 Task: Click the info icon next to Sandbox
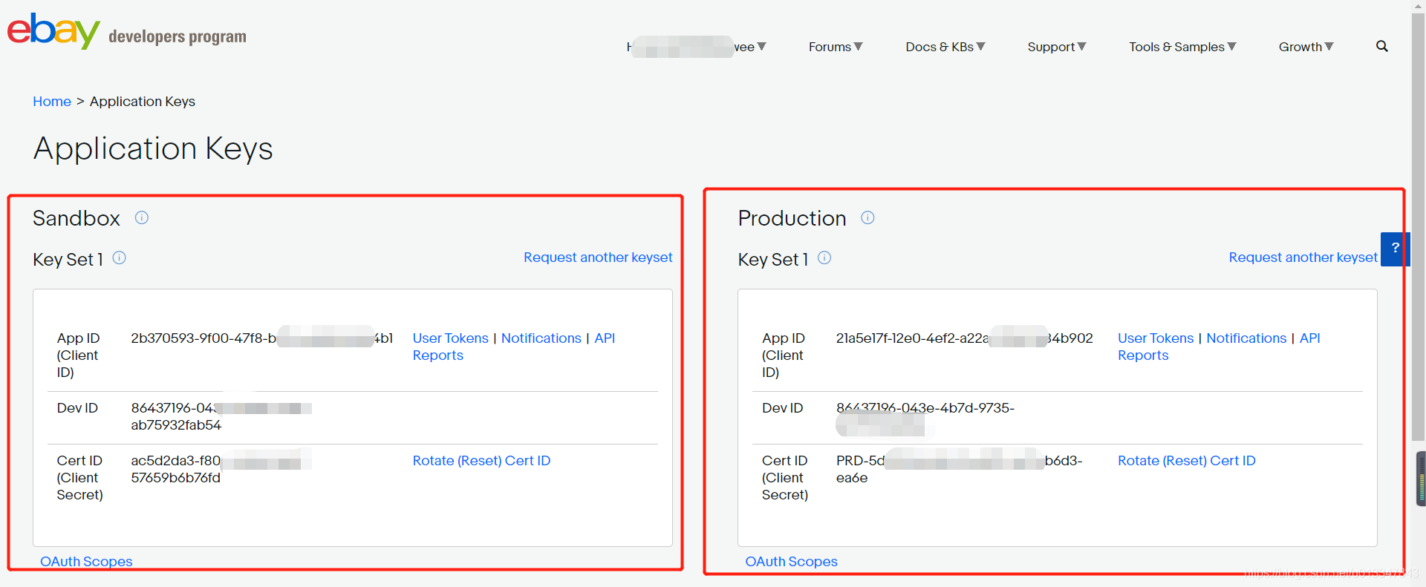142,217
